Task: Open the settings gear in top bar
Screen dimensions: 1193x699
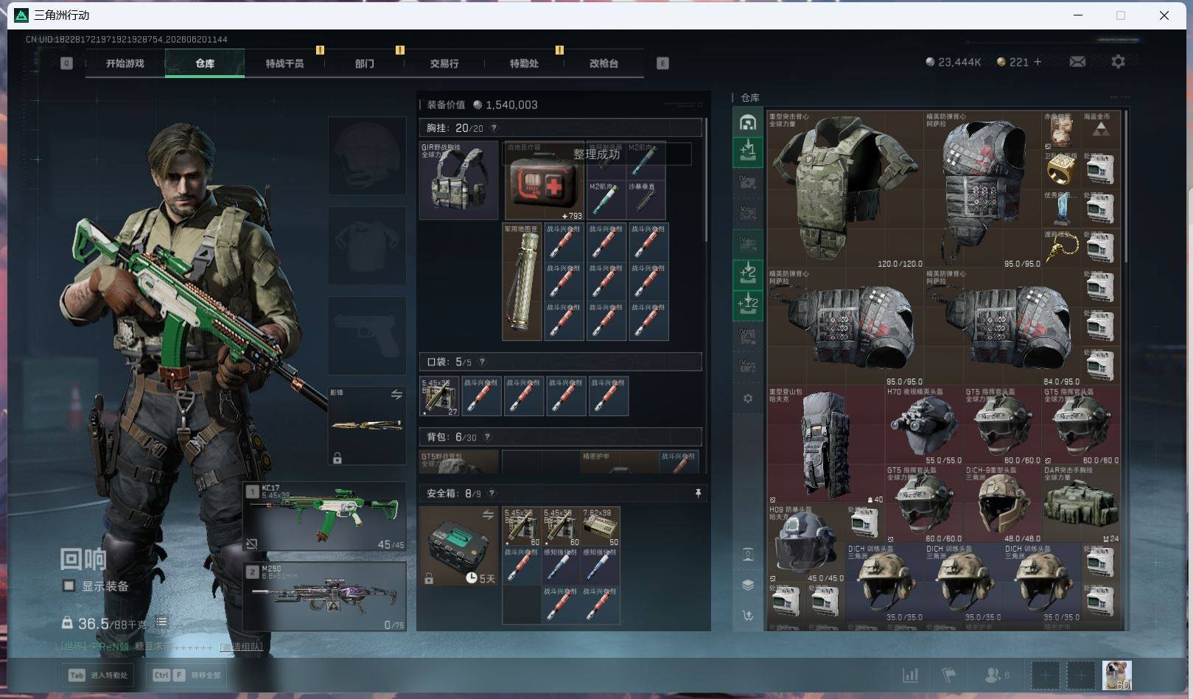Action: pos(1118,62)
